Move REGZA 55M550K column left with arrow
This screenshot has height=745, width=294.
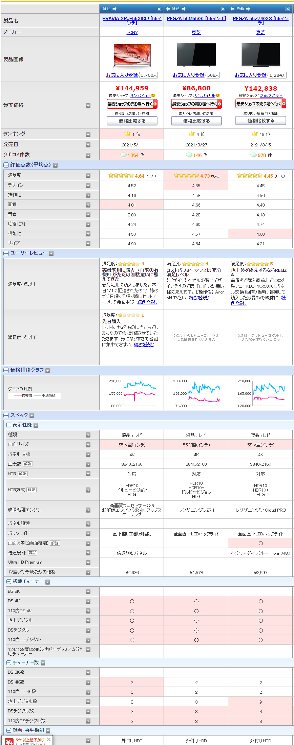tap(168, 9)
